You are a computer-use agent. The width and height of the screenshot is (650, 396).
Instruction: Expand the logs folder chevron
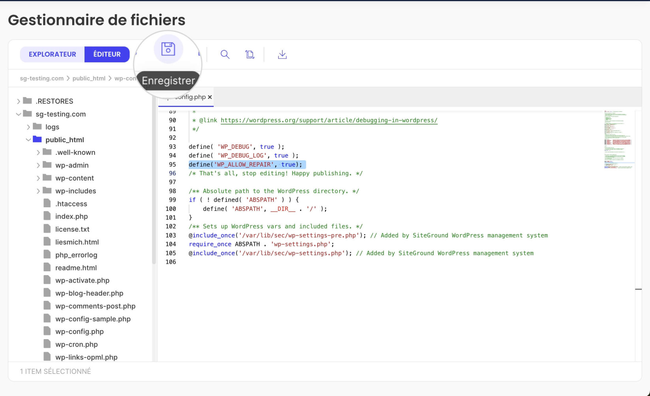pos(28,127)
